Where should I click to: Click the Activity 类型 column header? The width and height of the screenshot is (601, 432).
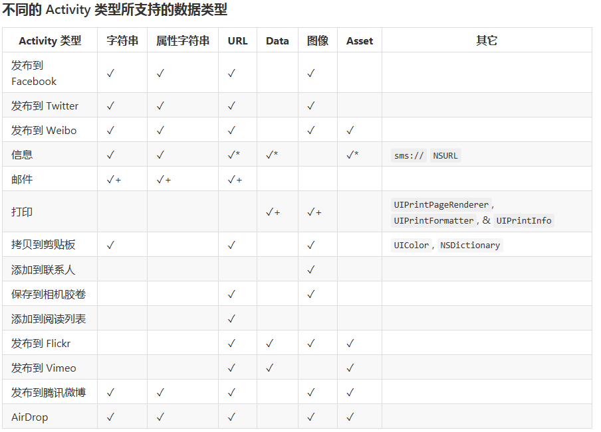pos(50,40)
